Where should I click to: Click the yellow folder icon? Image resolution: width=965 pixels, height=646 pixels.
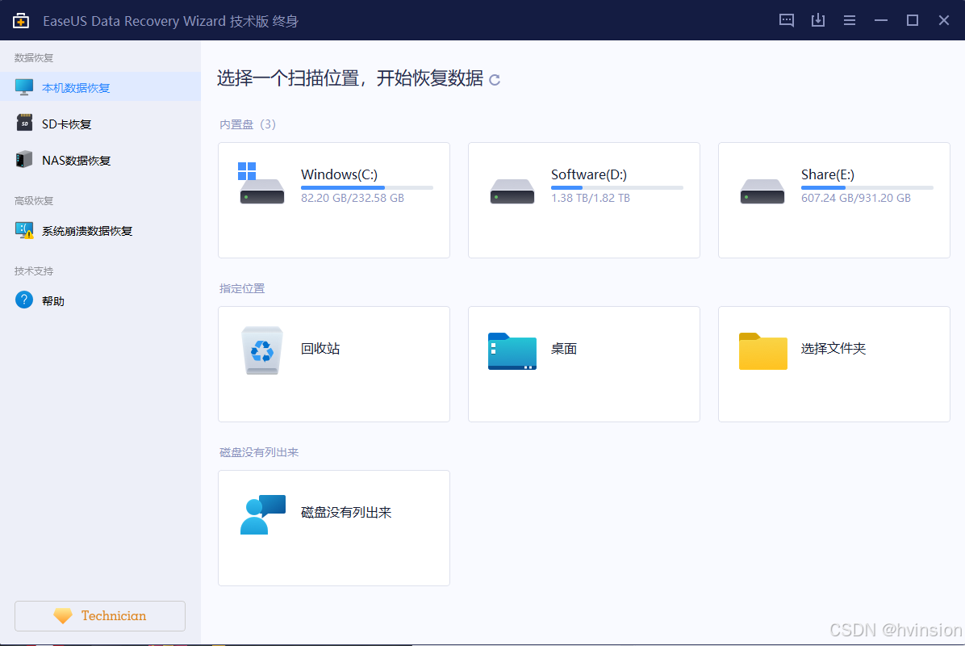coord(763,351)
